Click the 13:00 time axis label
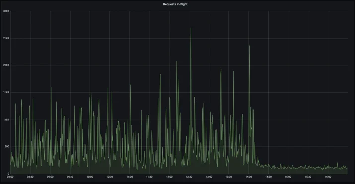 coord(209,177)
